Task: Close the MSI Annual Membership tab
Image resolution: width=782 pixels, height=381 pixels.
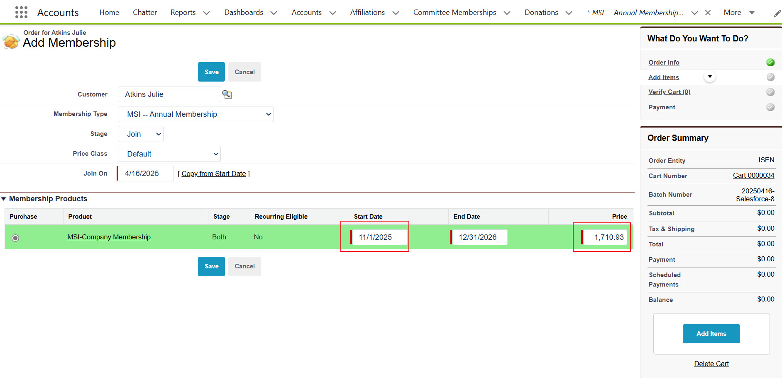Action: pyautogui.click(x=708, y=13)
